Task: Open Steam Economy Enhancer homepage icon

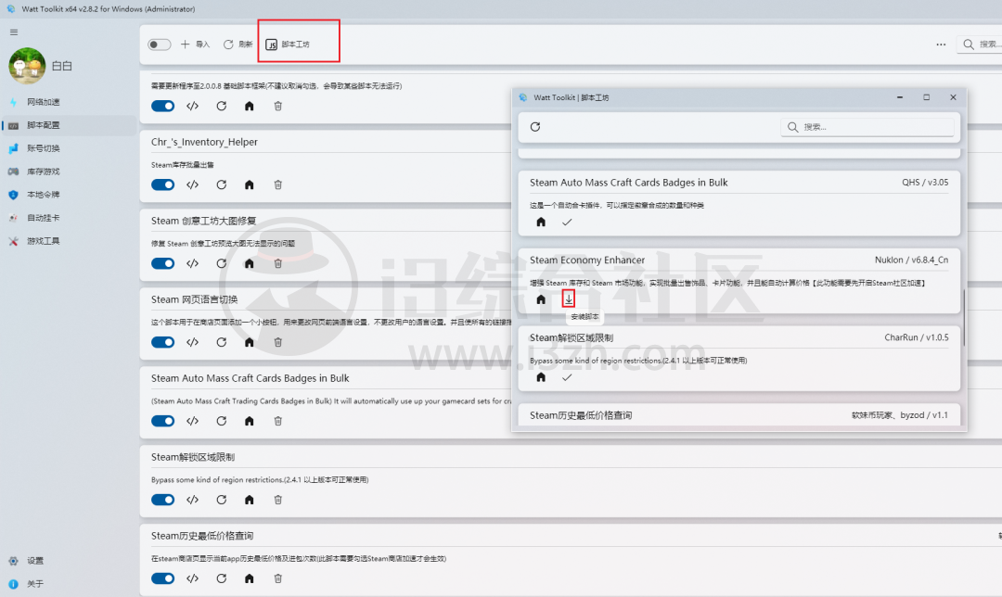Action: 541,299
